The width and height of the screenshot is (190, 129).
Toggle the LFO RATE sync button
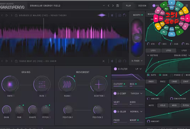[x=148, y=75]
